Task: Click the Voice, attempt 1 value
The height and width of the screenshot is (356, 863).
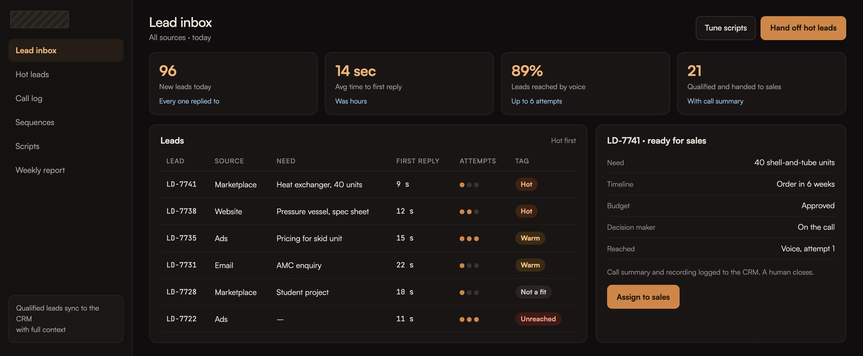Action: click(x=808, y=249)
